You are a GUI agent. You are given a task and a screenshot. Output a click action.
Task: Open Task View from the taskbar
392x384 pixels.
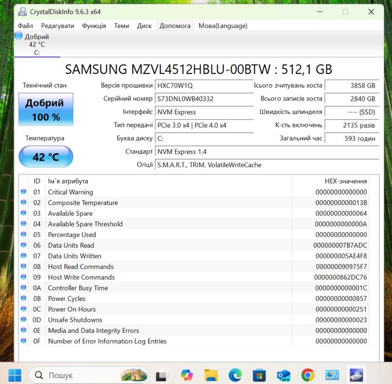pyautogui.click(x=162, y=375)
